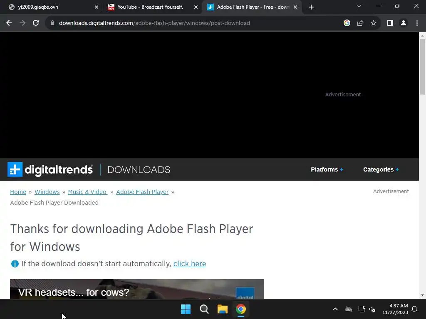Screen dimensions: 426x319
Task: Open the DOWNLOADS section heading
Action: (139, 170)
